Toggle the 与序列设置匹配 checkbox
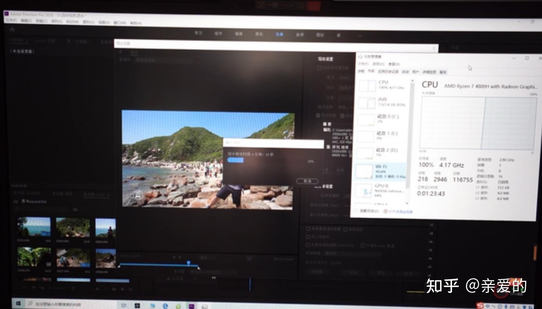Image resolution: width=542 pixels, height=309 pixels. (319, 68)
